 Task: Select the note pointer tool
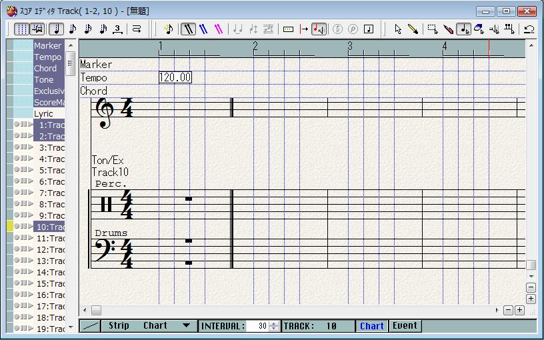463,29
